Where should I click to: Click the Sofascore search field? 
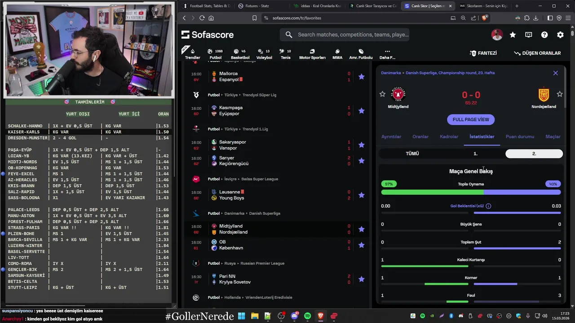pos(344,35)
